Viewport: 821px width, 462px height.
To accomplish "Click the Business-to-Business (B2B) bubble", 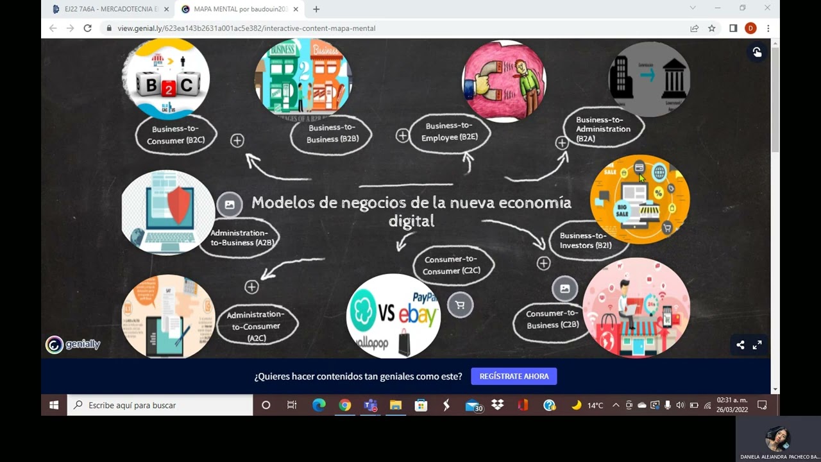I will [x=332, y=133].
